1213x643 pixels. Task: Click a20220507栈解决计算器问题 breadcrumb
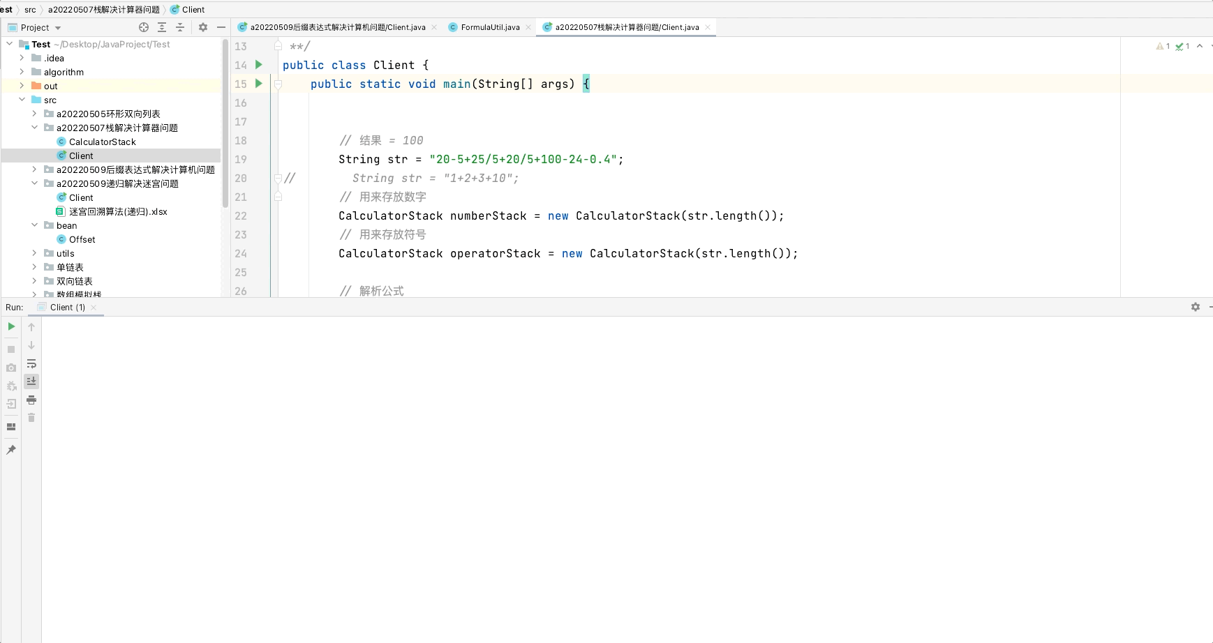point(104,9)
